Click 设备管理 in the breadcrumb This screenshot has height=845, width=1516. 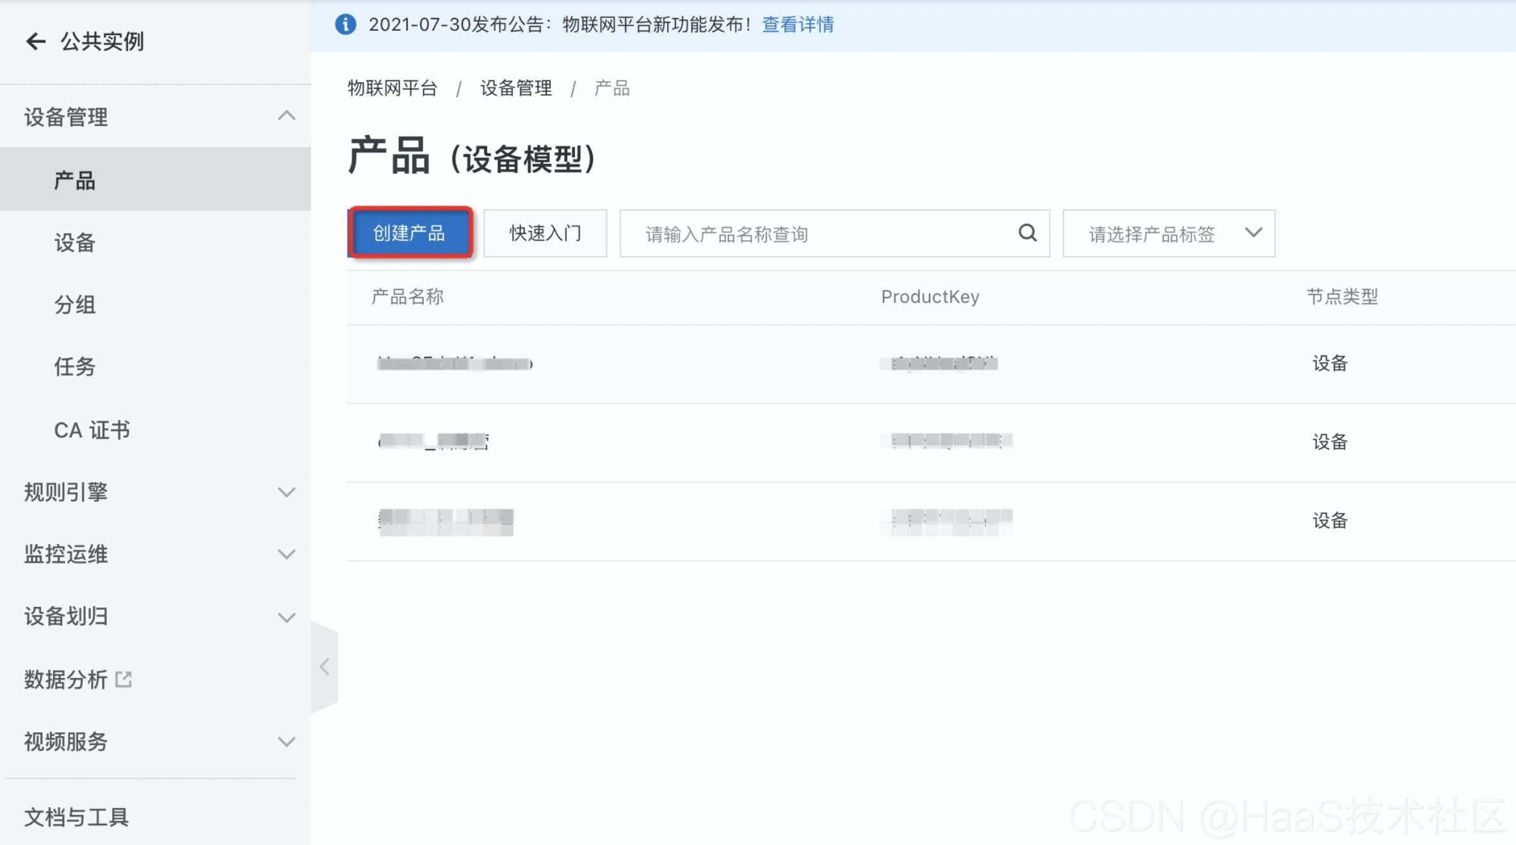(x=516, y=88)
